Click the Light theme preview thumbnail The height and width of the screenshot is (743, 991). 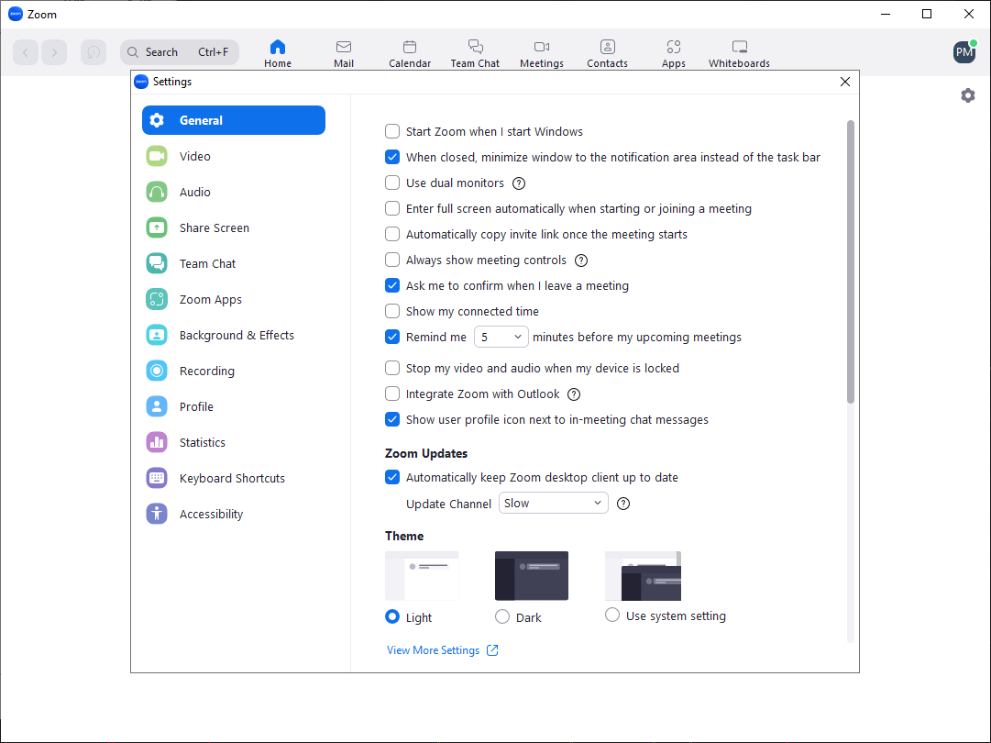[422, 576]
